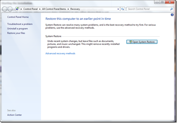Viewport: 177px width, 123px height.
Task: Open Restore your files link
Action: pyautogui.click(x=16, y=33)
